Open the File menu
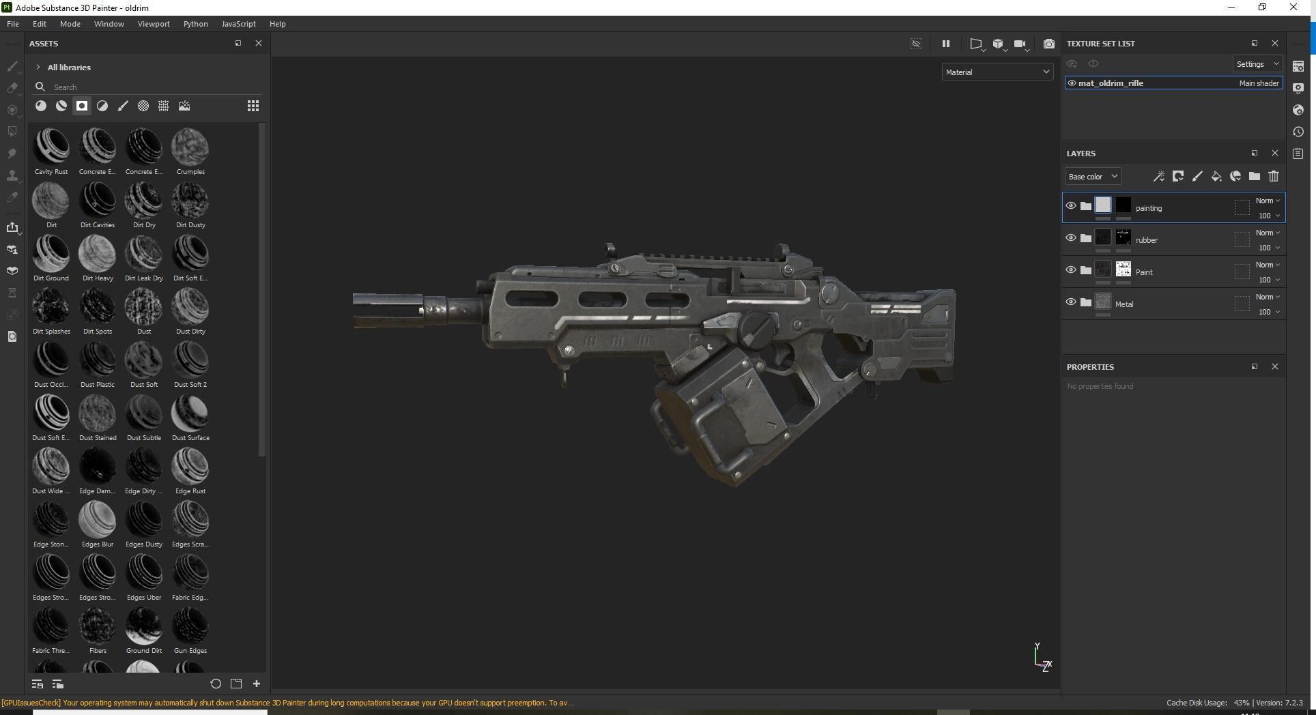Image resolution: width=1316 pixels, height=715 pixels. [13, 24]
